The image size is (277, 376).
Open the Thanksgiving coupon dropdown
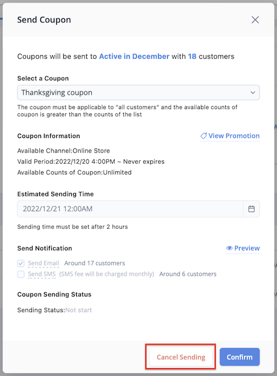pos(138,92)
